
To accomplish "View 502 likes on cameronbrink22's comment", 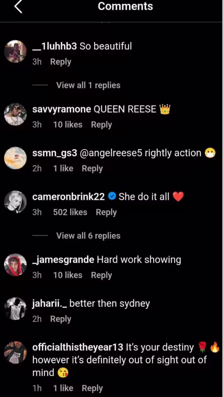I will [x=70, y=212].
